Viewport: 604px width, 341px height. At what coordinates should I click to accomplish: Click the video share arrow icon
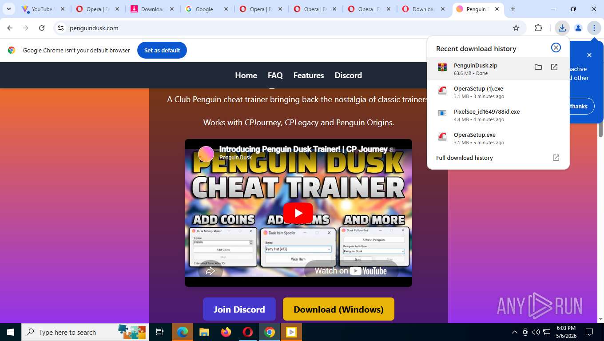(210, 271)
